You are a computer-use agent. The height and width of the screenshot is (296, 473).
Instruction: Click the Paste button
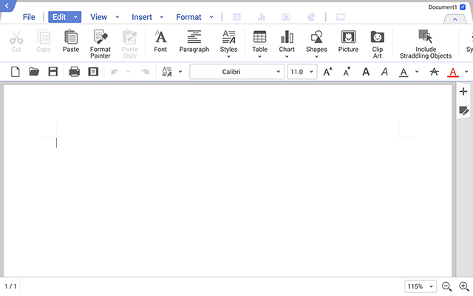coord(71,41)
